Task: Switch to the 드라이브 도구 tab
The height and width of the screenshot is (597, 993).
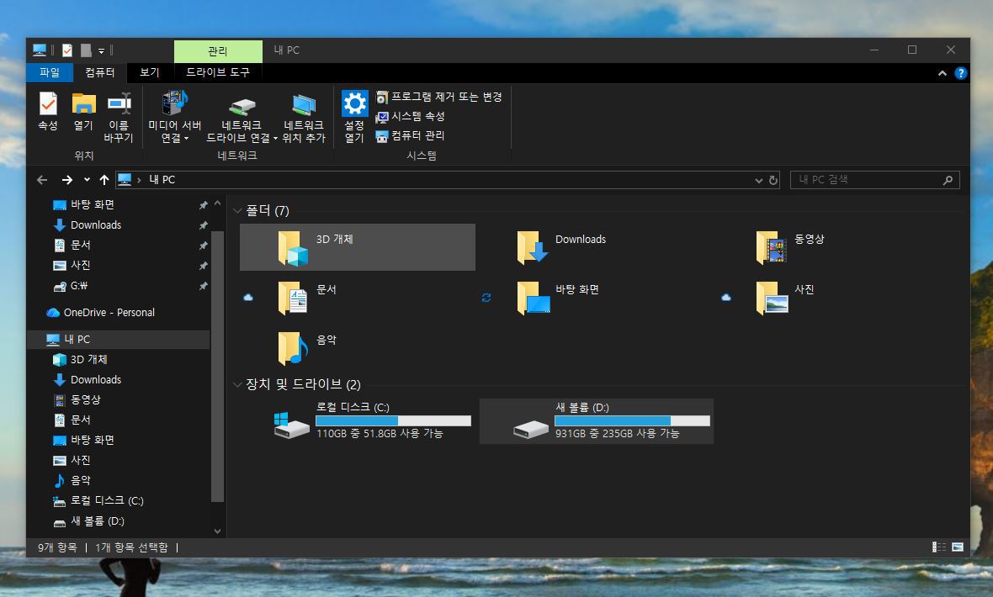Action: coord(218,73)
